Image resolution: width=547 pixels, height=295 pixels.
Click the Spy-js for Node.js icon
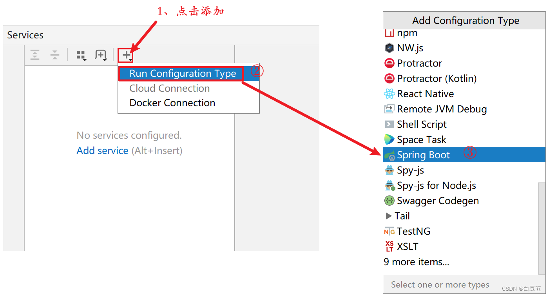click(389, 185)
